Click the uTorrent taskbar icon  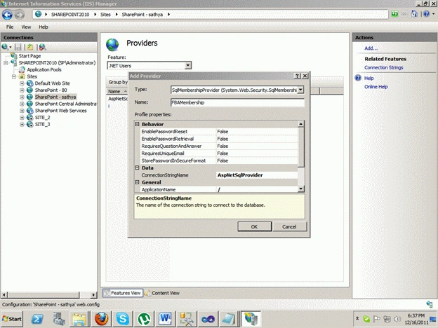144,318
